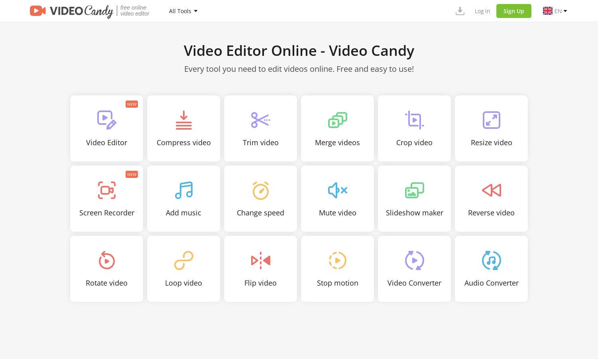598x359 pixels.
Task: Expand the All Tools dropdown menu
Action: coord(183,11)
